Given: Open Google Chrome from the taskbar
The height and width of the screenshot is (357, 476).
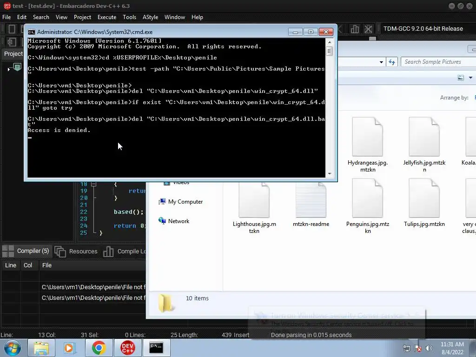Looking at the screenshot, I should coord(99,348).
